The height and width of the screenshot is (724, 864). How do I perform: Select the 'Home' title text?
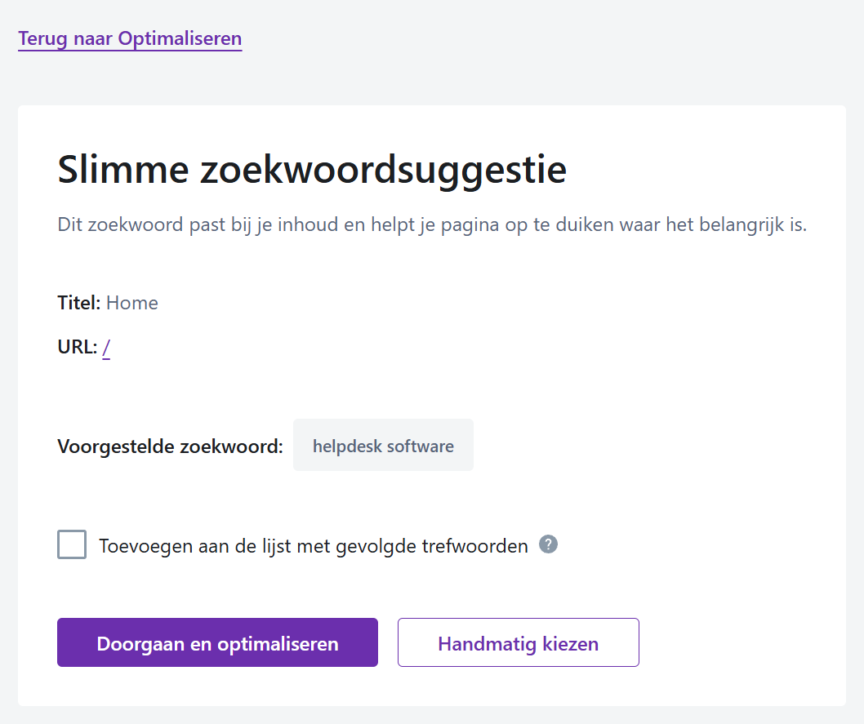(132, 302)
